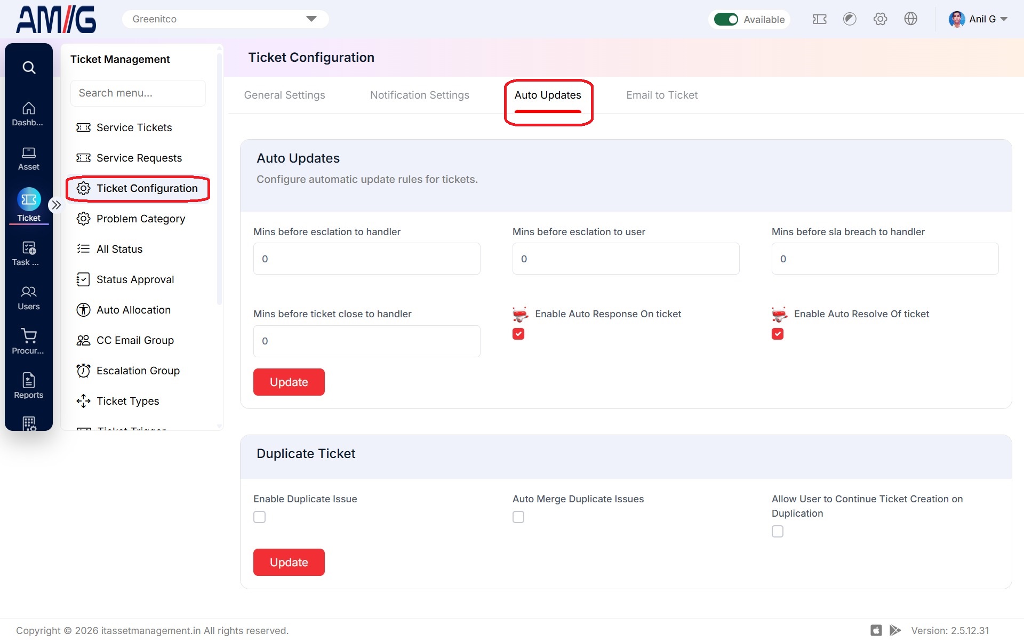1024x642 pixels.
Task: Check Enable Duplicate Issue box
Action: pos(259,517)
